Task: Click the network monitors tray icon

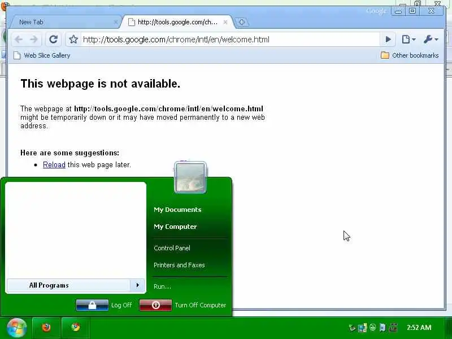Action: point(362,328)
